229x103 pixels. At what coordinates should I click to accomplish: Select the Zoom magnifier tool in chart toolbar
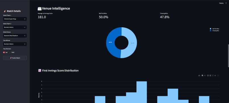[x=202, y=75]
